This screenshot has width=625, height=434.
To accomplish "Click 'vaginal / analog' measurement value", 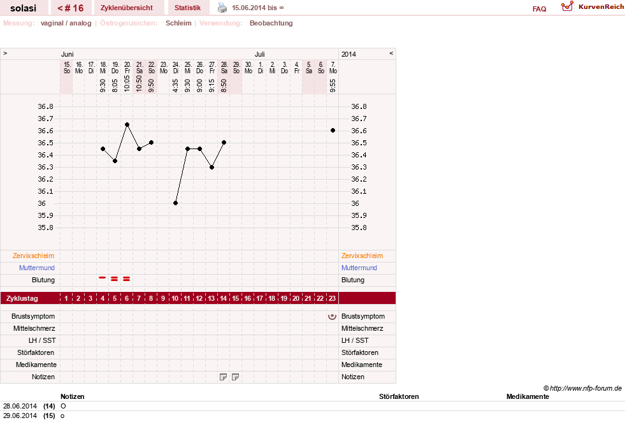I will coord(66,23).
